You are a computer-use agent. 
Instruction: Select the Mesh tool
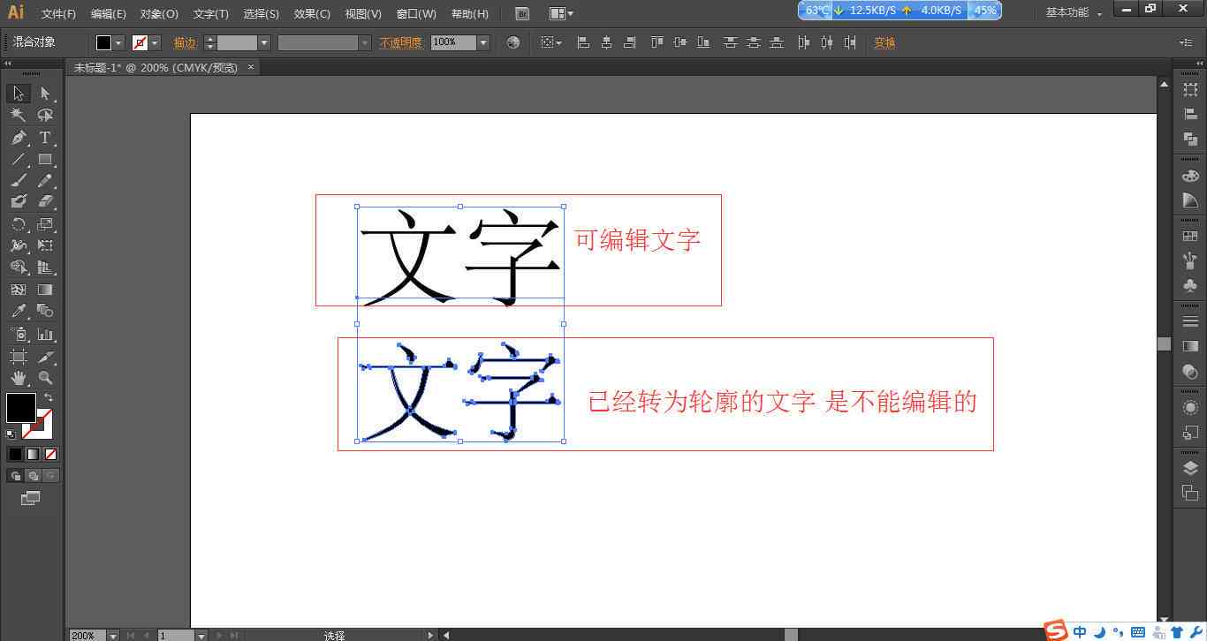pos(19,290)
